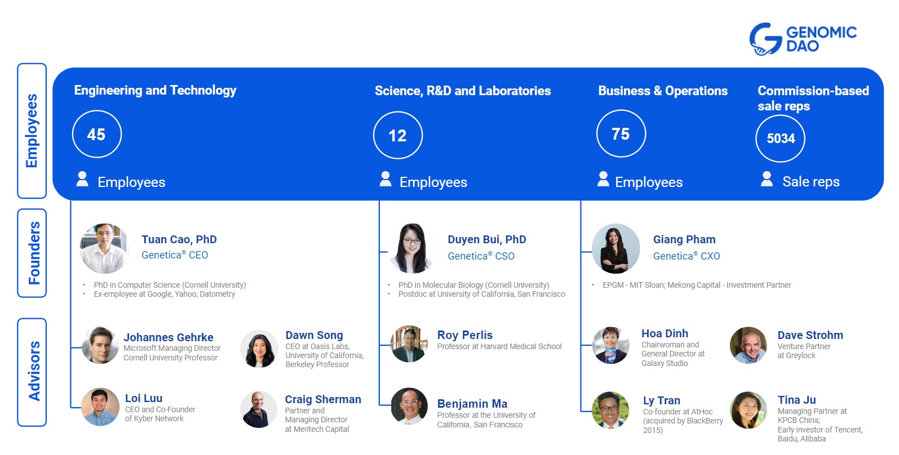Click CEO and Co-Founder of Kyber Network
Screen dimensions: 899x455
(x=160, y=414)
